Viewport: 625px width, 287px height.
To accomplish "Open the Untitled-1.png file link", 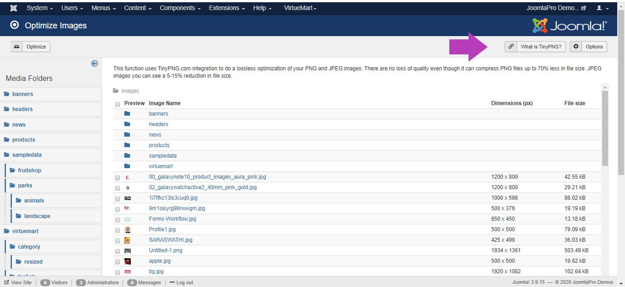I will click(x=166, y=250).
